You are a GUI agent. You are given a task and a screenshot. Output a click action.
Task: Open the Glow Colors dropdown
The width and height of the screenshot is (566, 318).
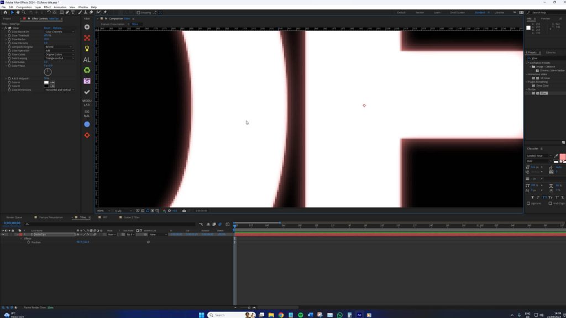click(60, 55)
